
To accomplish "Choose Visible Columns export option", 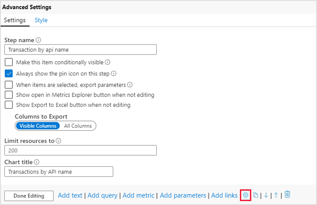I will [38, 126].
